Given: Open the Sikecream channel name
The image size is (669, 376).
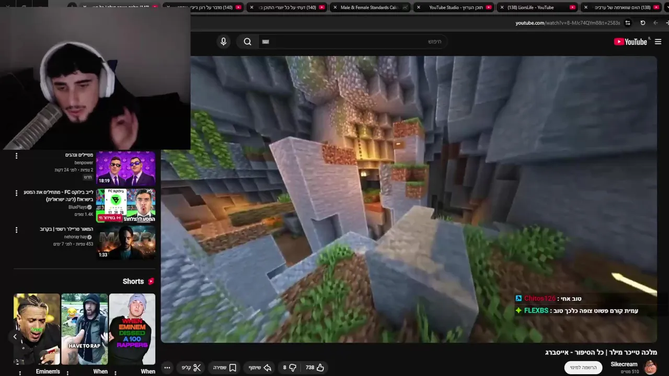Looking at the screenshot, I should click(x=624, y=364).
